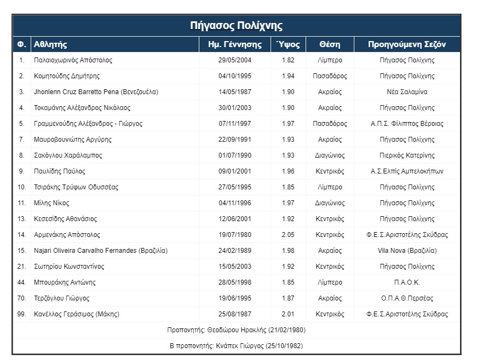The image size is (477, 364).
Task: Click birth date 27/05/1995
Action: pos(234,187)
